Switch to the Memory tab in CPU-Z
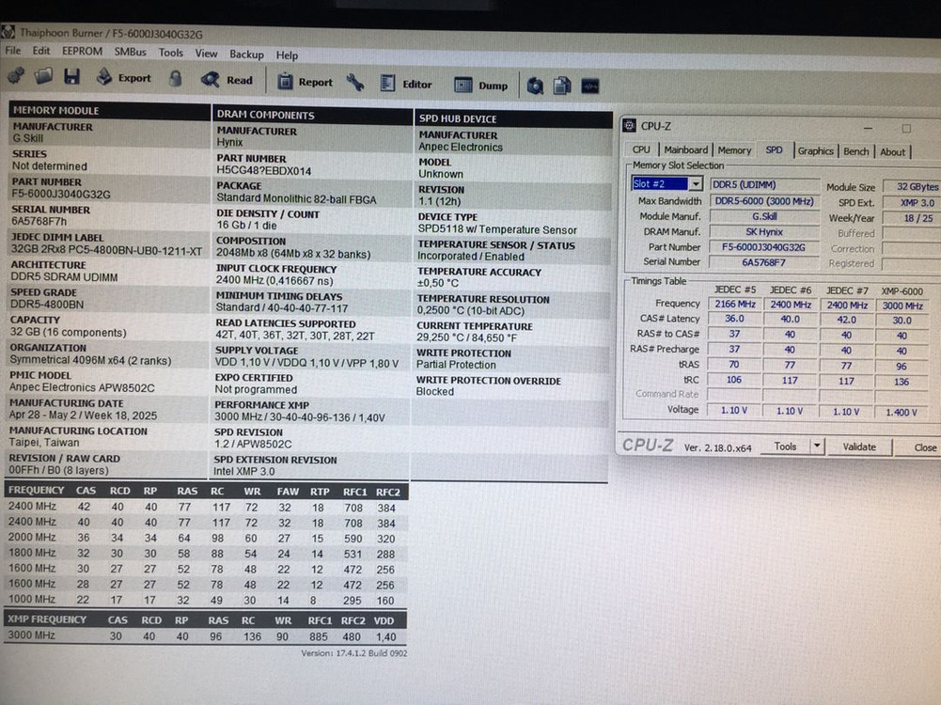This screenshot has height=705, width=941. pyautogui.click(x=734, y=150)
